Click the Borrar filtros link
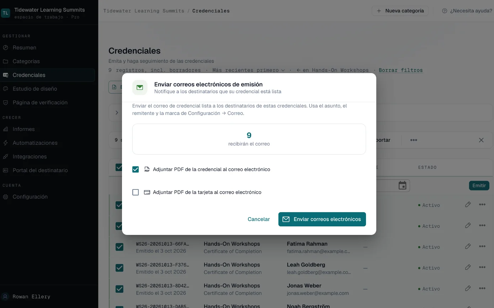 coord(401,70)
